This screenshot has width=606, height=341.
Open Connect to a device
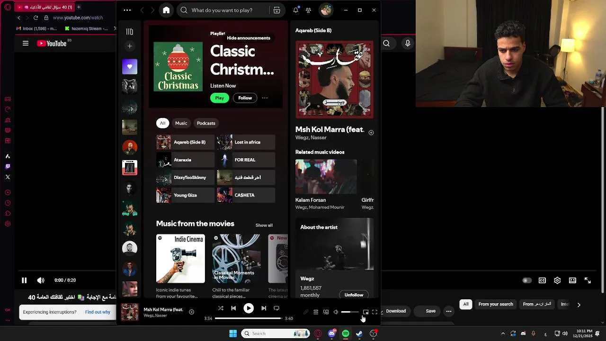coord(326,312)
